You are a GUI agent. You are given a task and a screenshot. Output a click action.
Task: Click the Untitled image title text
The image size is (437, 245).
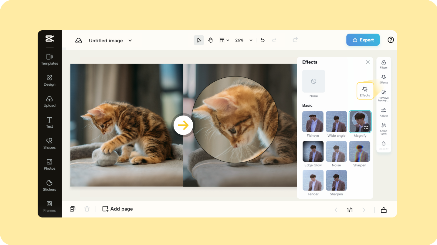pos(106,41)
